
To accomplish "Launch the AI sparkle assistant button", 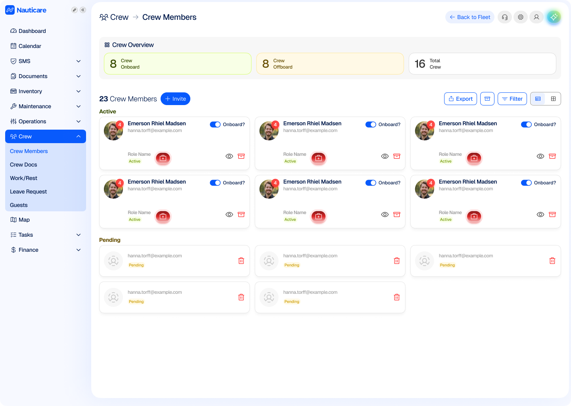I will [x=554, y=17].
